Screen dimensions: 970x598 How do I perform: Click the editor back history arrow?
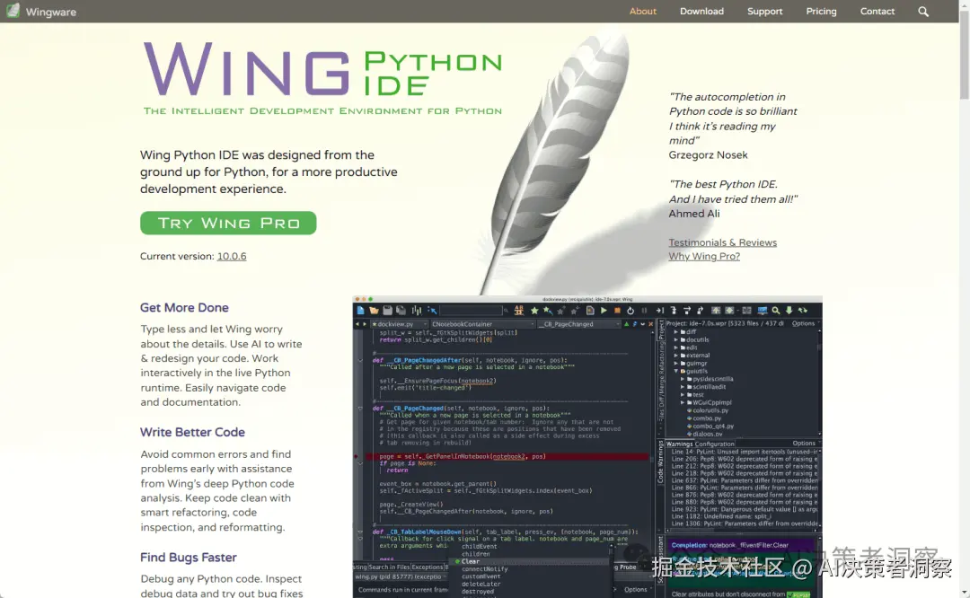(357, 324)
